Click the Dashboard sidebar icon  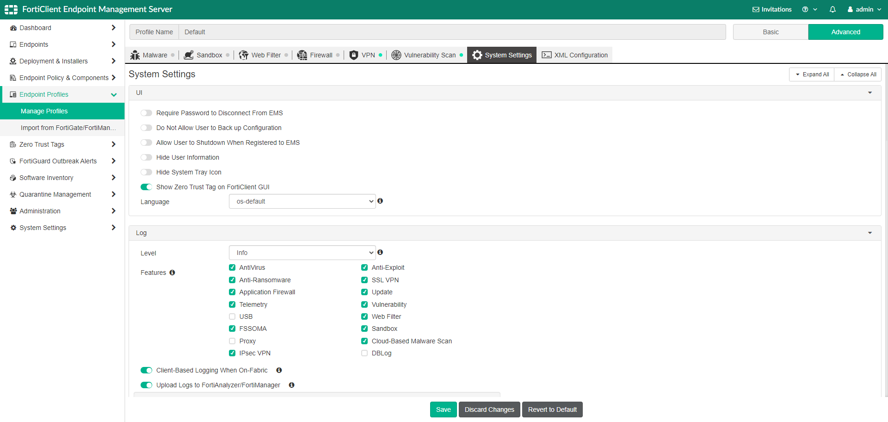pos(13,28)
